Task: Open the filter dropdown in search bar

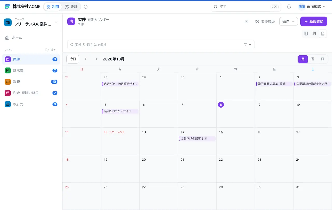Action: tap(248, 45)
